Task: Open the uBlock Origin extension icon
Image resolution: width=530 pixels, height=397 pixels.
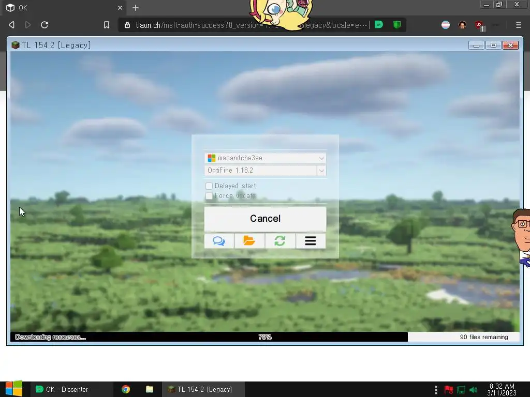Action: 479,25
